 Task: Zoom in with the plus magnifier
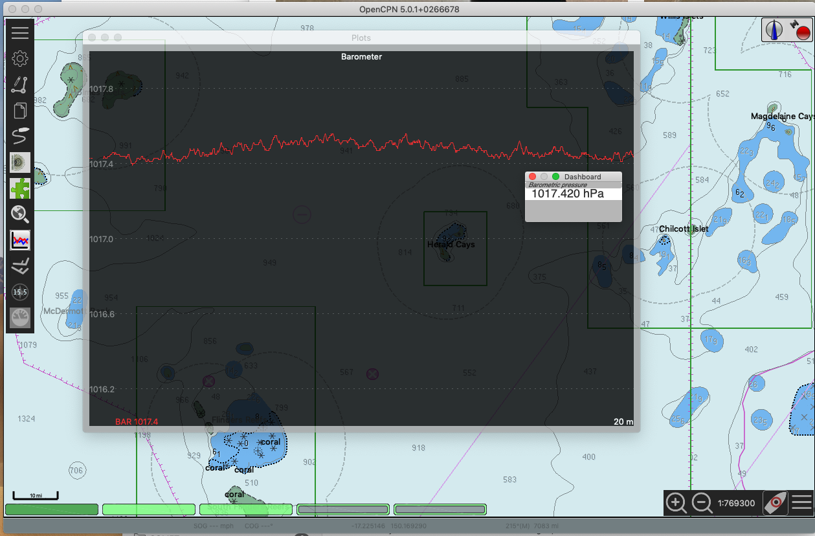click(x=676, y=502)
